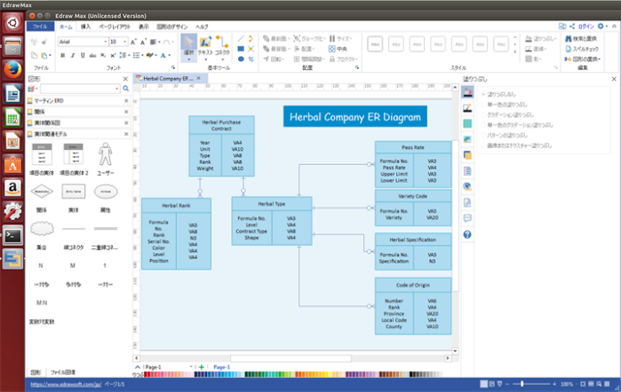Open the Arial font name dropdown
621x392 pixels.
(106, 42)
